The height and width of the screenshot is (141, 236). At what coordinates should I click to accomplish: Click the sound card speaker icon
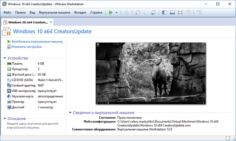[x=9, y=96]
